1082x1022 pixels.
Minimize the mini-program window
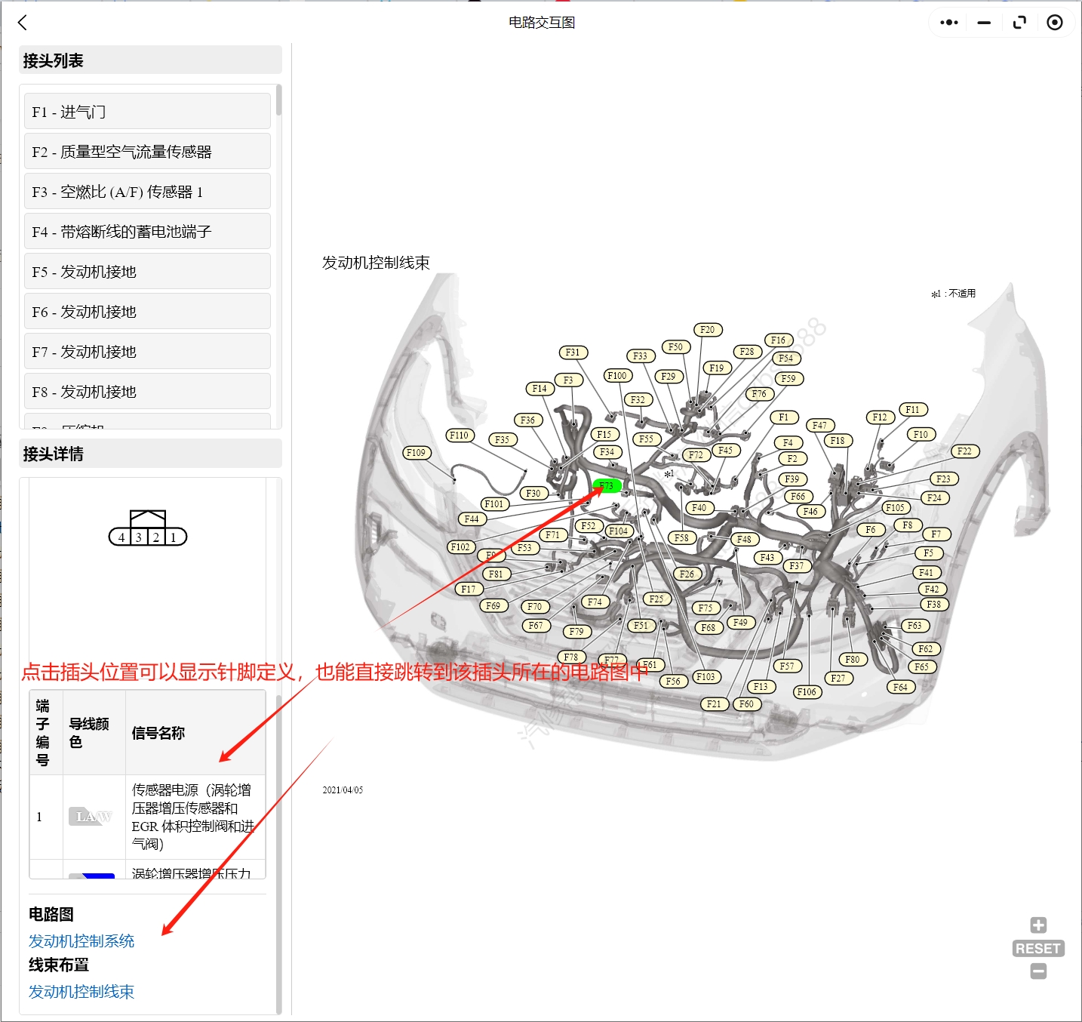983,23
